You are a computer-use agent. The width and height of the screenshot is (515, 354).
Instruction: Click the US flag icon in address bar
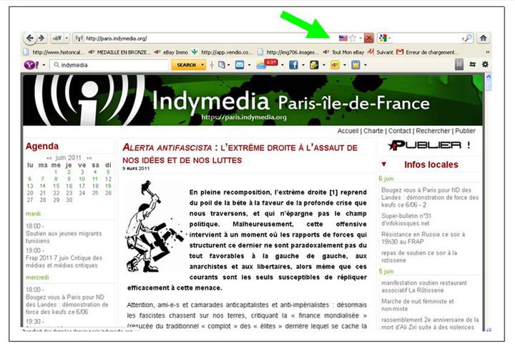pyautogui.click(x=343, y=38)
